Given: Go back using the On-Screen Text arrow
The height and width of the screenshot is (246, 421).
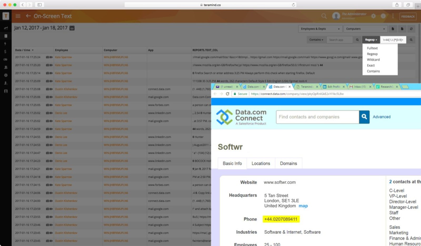Looking at the screenshot, I should click(28, 16).
